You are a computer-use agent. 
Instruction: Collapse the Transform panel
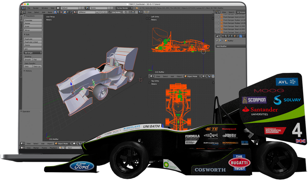click(x=25, y=16)
